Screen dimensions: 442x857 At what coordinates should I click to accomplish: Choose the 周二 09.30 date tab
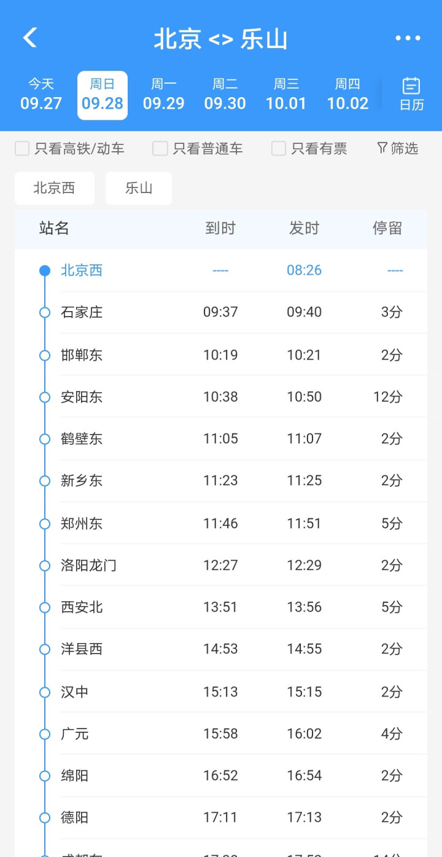tap(225, 94)
